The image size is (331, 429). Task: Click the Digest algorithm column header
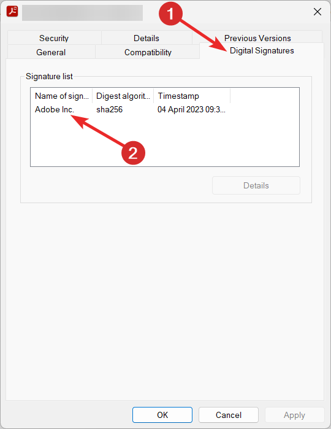123,96
